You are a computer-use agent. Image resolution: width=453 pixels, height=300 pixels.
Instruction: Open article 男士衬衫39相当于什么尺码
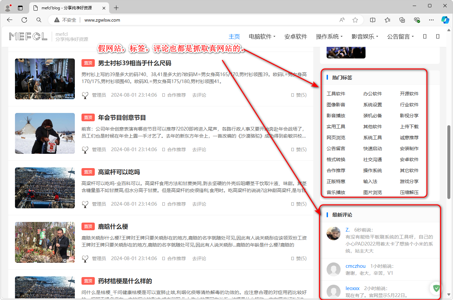point(135,63)
